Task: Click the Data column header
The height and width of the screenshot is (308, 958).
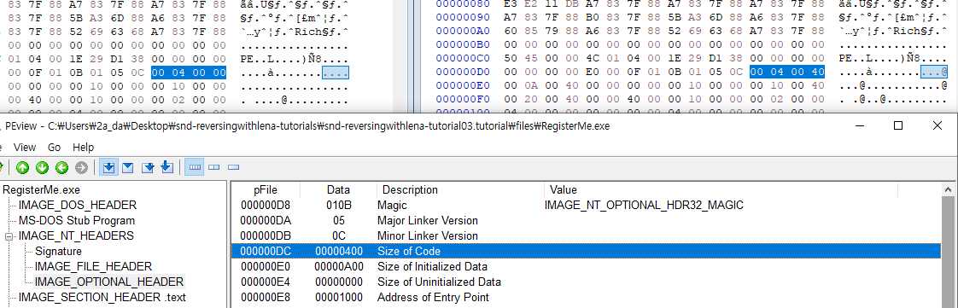Action: [x=338, y=190]
